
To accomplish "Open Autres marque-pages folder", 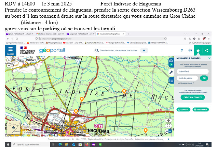I will tap(202, 43).
